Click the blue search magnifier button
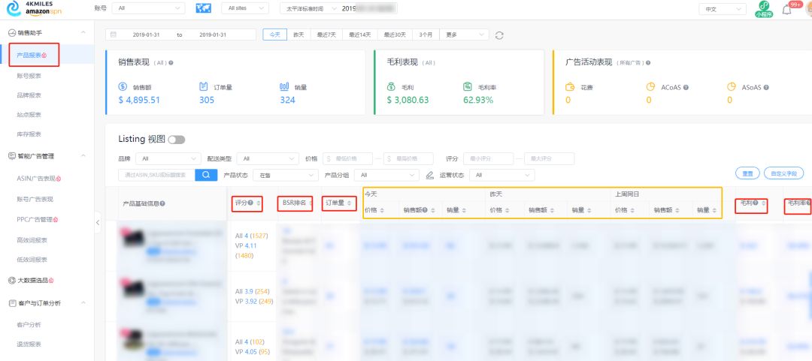 (206, 175)
